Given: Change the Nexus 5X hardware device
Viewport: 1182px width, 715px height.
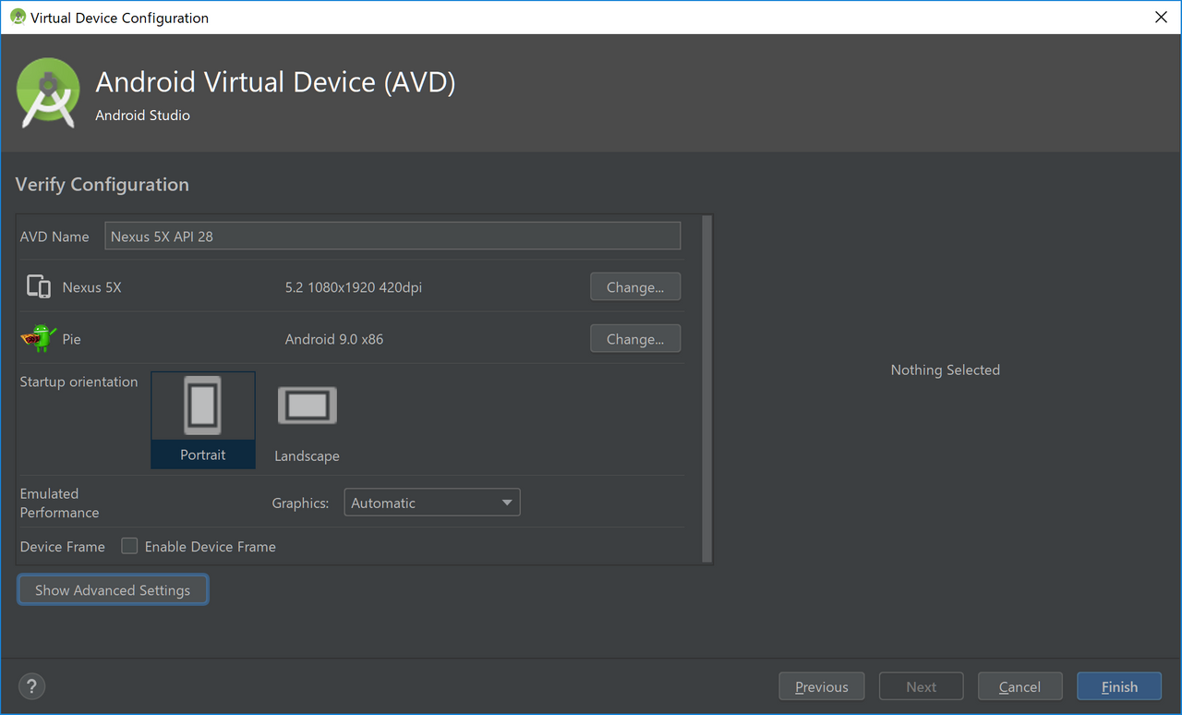Looking at the screenshot, I should click(635, 286).
